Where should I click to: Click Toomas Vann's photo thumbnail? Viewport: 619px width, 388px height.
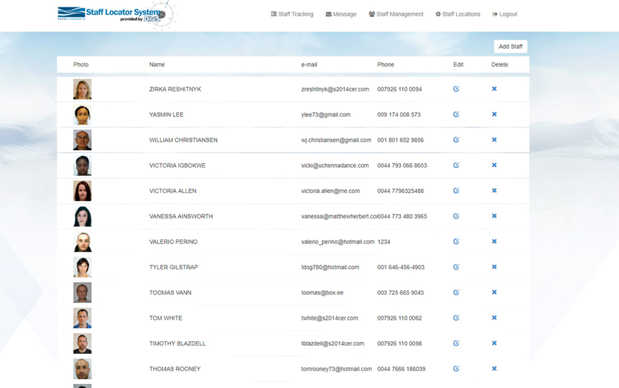[x=82, y=293]
